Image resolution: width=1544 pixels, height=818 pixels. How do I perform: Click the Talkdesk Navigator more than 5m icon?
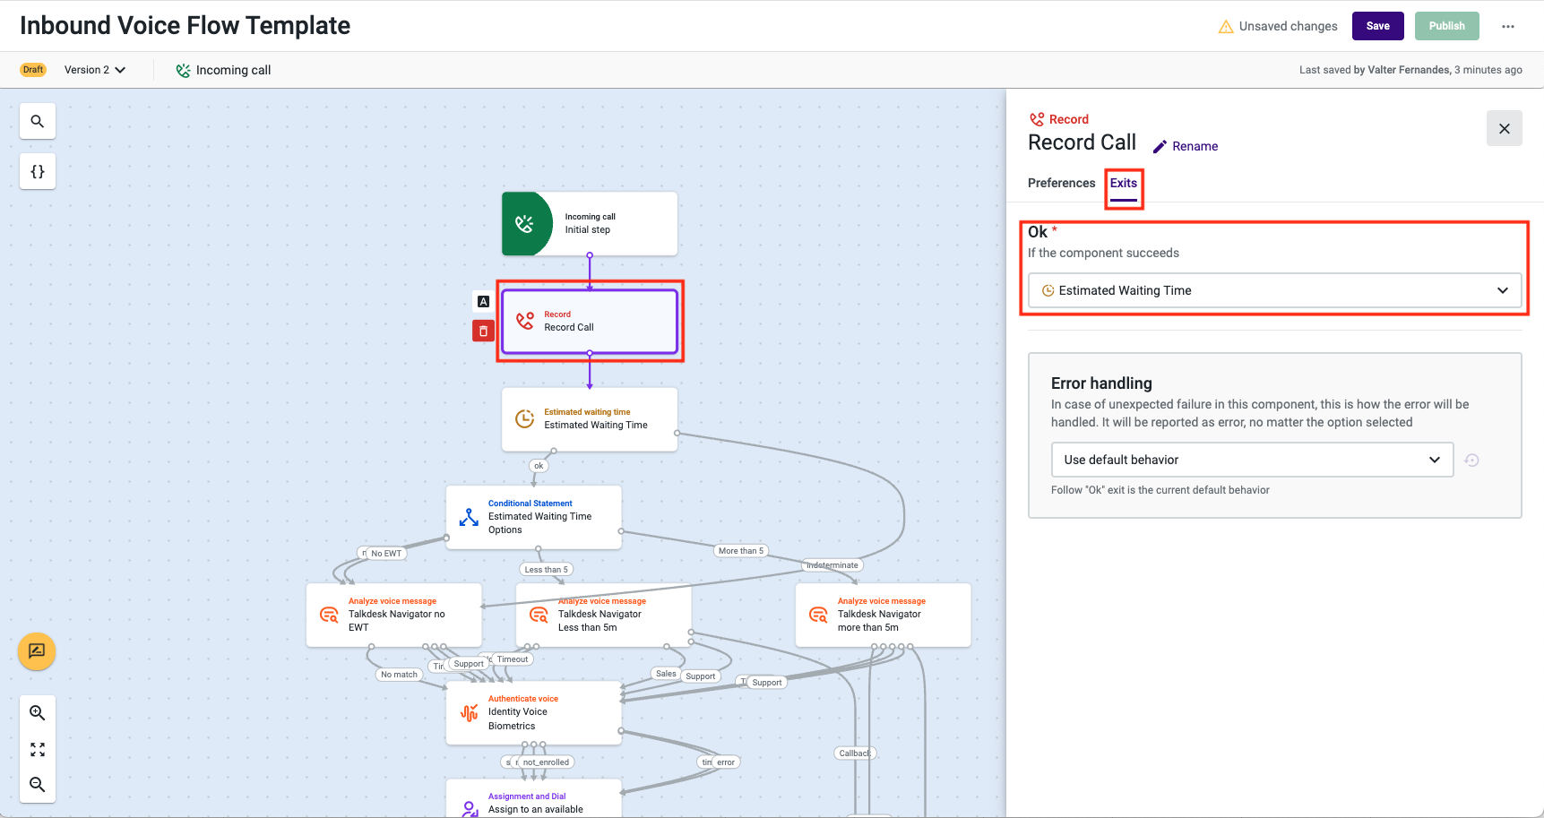[x=818, y=615]
